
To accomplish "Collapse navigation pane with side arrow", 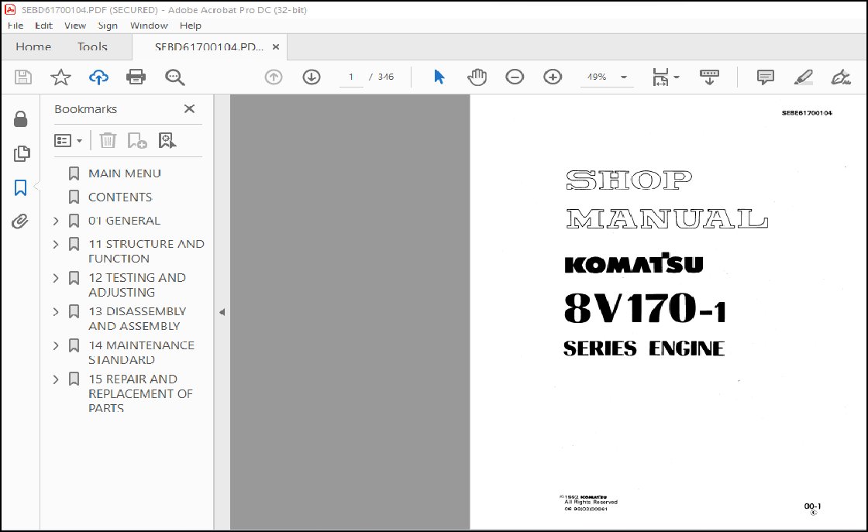I will [222, 312].
